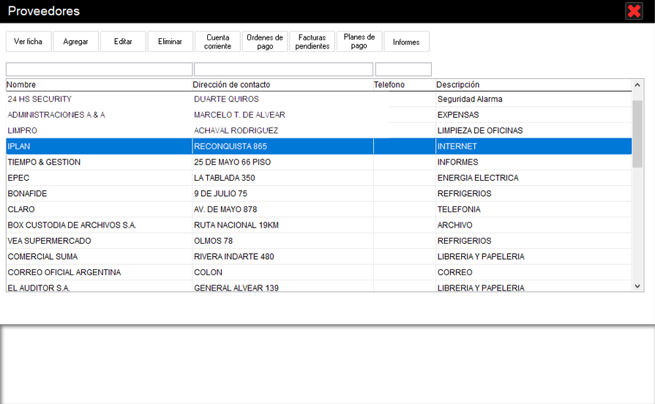Click the Eliminar button

170,42
